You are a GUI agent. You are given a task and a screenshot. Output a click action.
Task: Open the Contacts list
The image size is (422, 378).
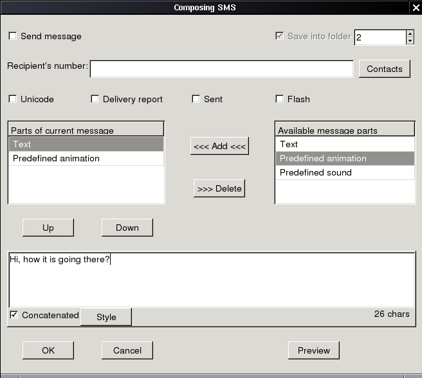385,69
